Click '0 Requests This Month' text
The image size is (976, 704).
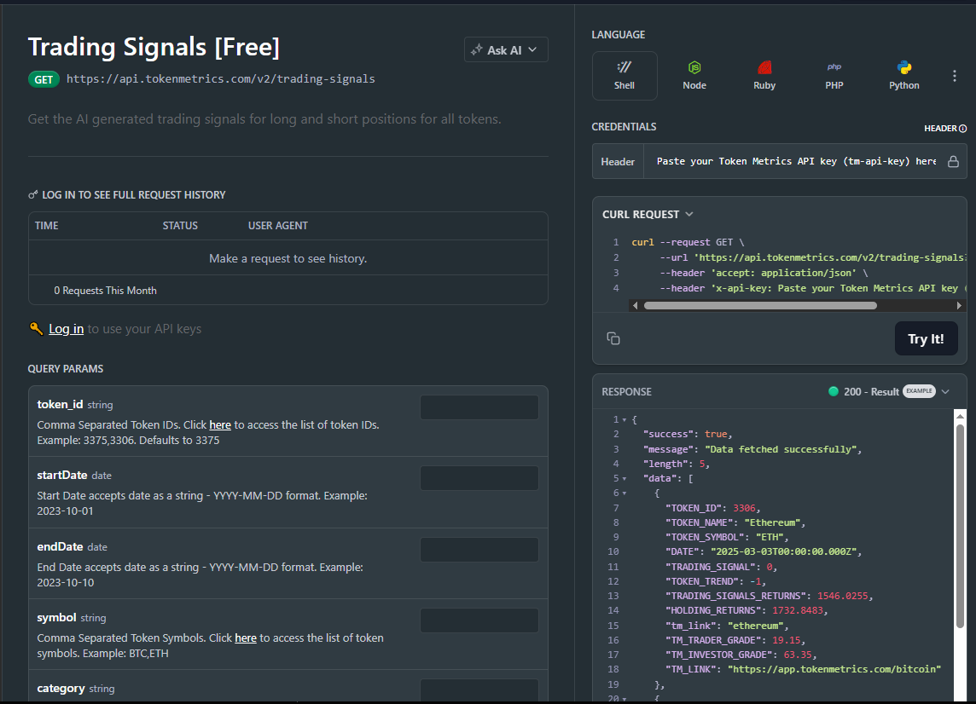[x=105, y=291]
